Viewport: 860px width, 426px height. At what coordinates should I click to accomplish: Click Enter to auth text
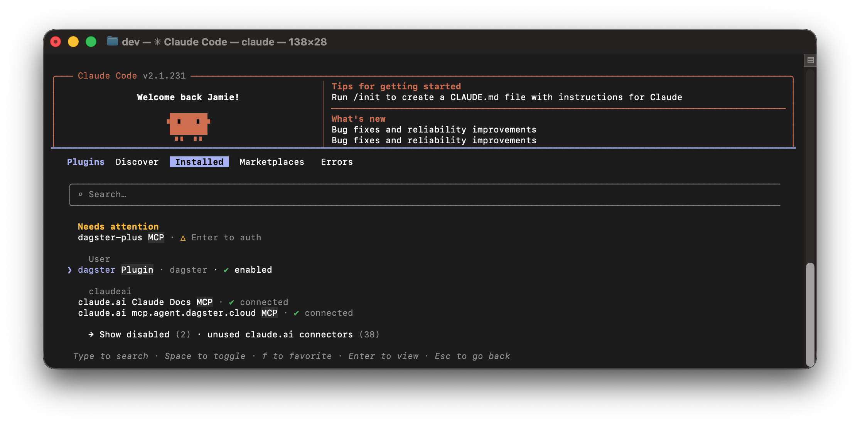coord(226,237)
